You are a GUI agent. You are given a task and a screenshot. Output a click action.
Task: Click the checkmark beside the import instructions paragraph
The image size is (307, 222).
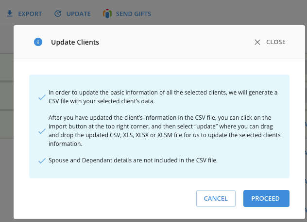[42, 131]
